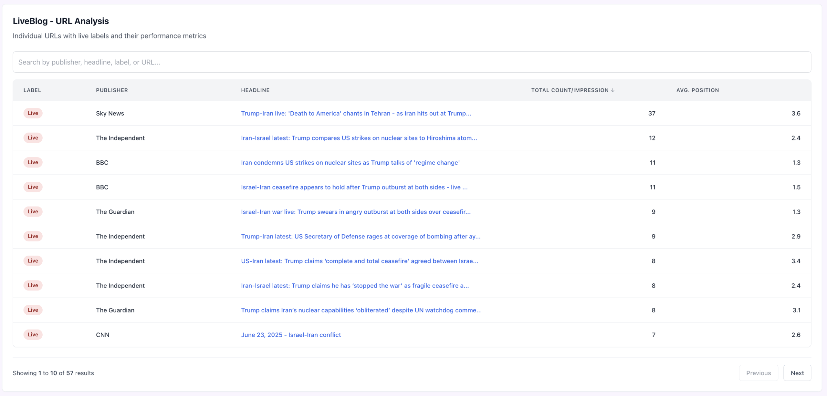Click Live badge next to first BBC row
The image size is (827, 396).
pos(33,162)
